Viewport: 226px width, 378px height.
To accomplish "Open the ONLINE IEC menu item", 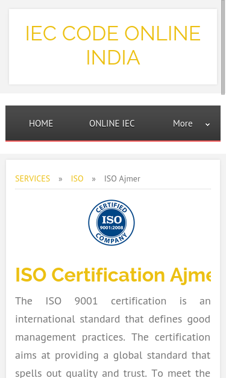I will 112,124.
